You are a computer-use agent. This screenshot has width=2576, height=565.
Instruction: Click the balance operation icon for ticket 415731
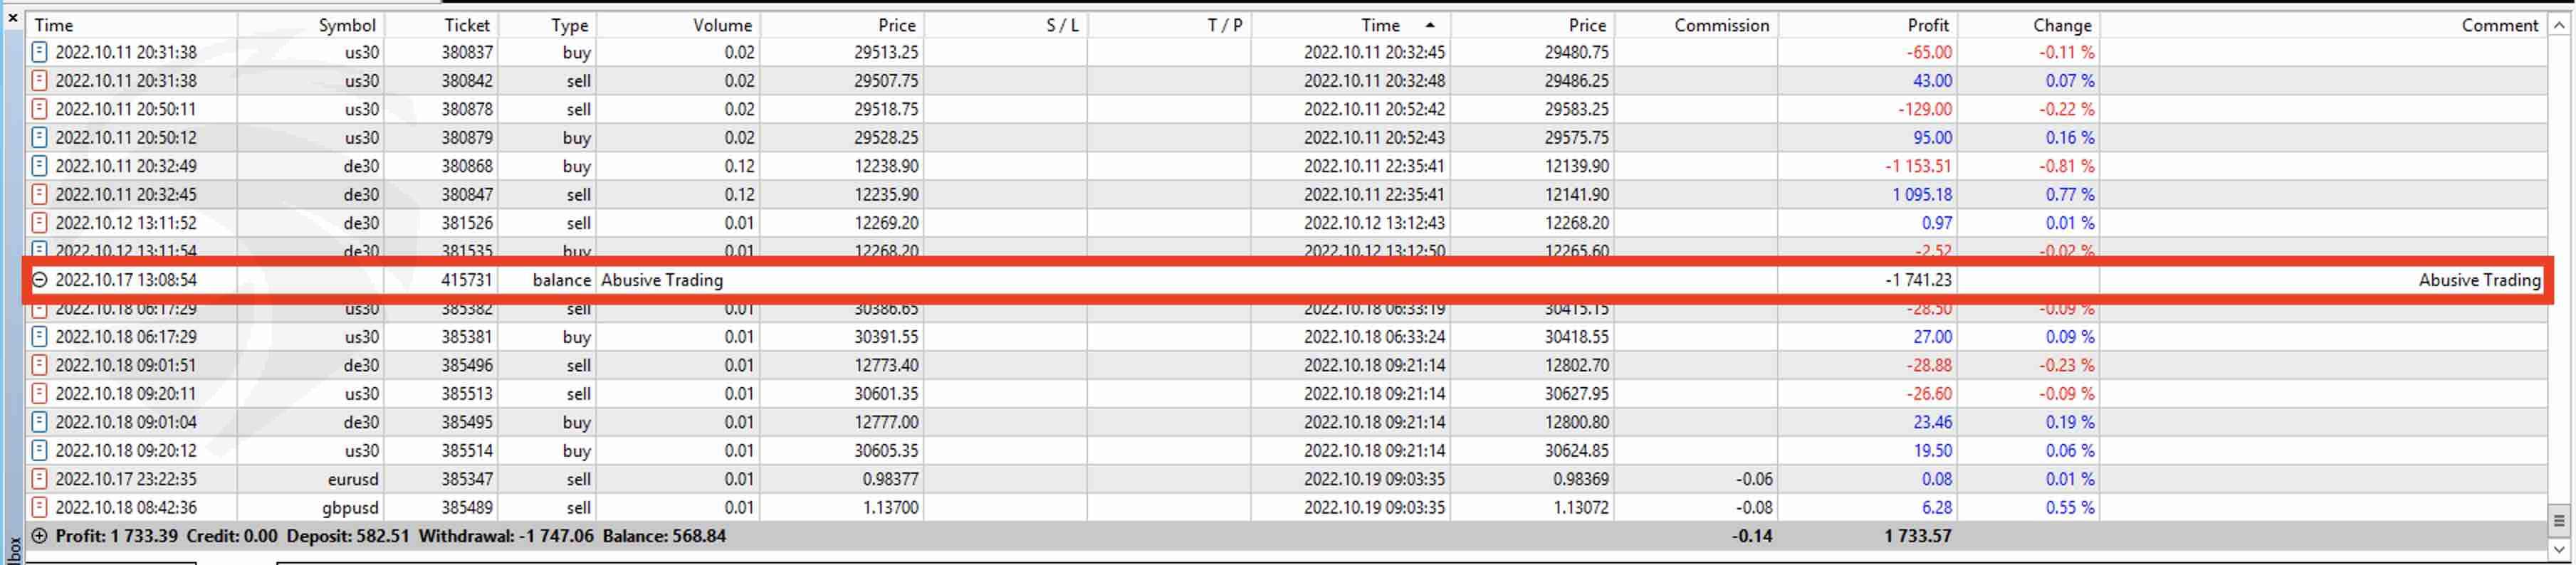[39, 280]
